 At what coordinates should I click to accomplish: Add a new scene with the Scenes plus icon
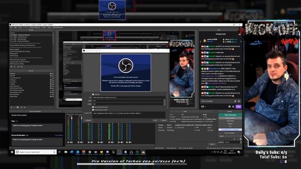tap(11, 67)
